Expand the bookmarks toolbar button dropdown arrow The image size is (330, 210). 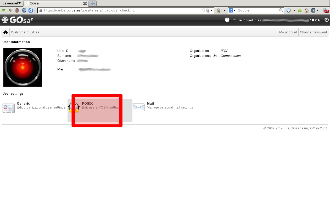[x=317, y=10]
